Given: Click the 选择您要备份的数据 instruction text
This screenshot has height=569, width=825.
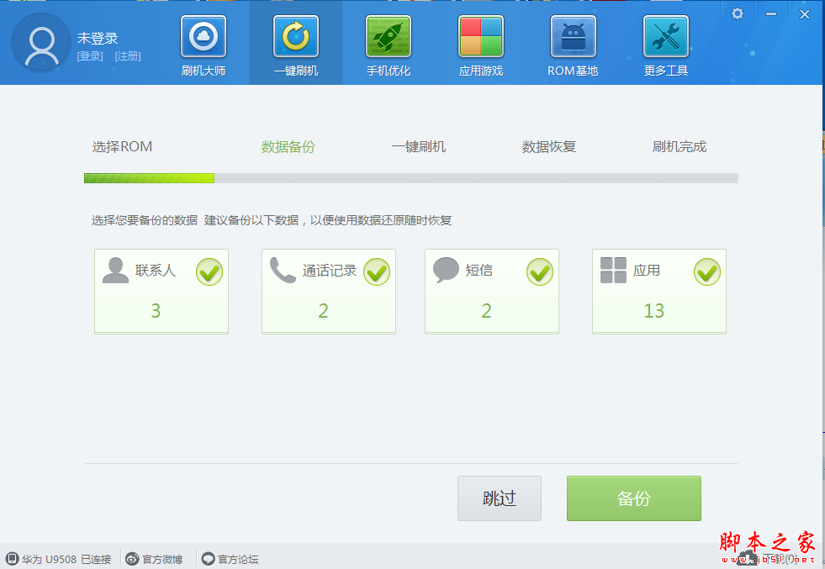Looking at the screenshot, I should (x=145, y=220).
